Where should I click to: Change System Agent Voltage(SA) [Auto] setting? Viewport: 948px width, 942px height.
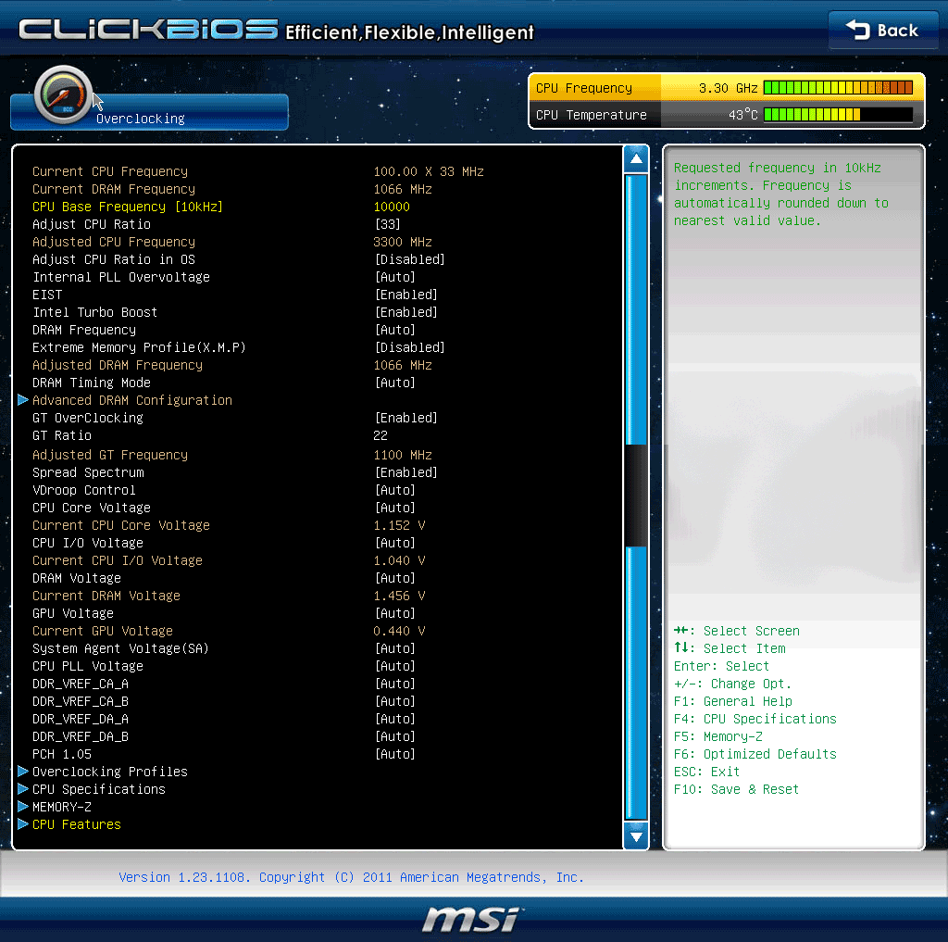[x=394, y=648]
